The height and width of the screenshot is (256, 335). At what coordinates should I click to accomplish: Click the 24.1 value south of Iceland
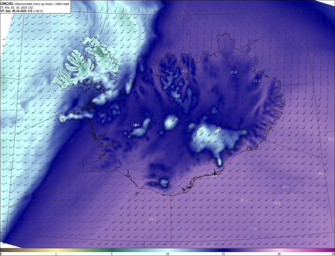(x=153, y=219)
